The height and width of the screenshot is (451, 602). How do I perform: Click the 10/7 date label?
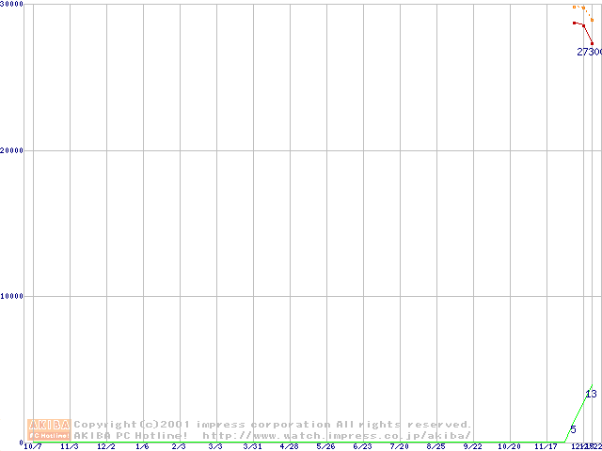coord(32,447)
